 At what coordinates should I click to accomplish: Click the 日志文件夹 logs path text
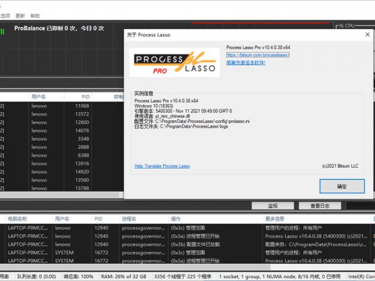point(181,127)
